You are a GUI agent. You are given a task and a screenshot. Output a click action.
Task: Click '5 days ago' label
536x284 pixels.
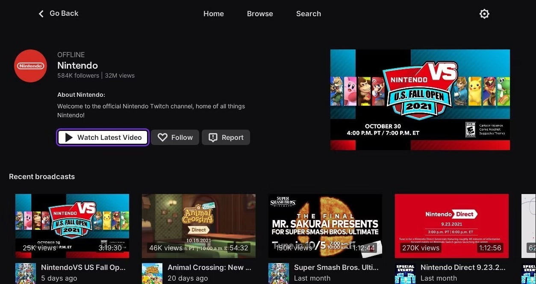pos(59,278)
